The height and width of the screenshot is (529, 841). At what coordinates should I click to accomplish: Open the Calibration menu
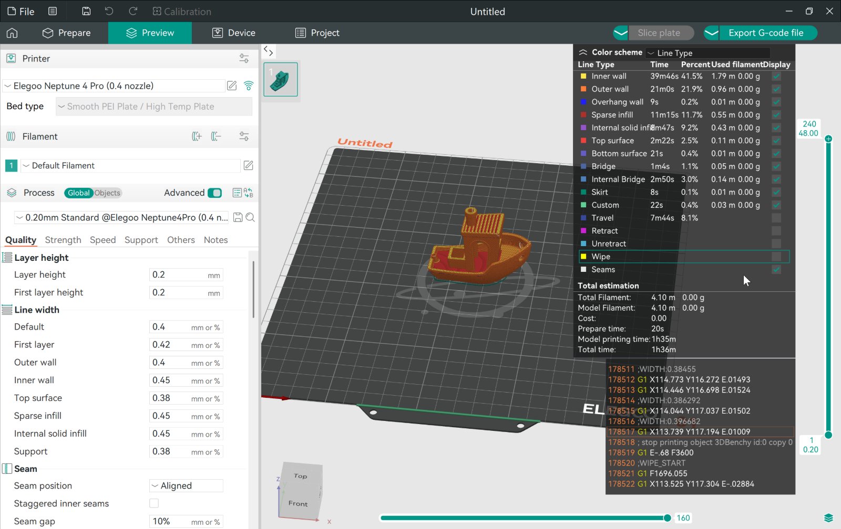point(182,12)
